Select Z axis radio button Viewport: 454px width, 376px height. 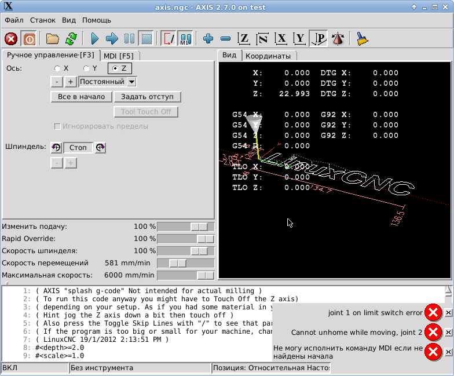[115, 68]
